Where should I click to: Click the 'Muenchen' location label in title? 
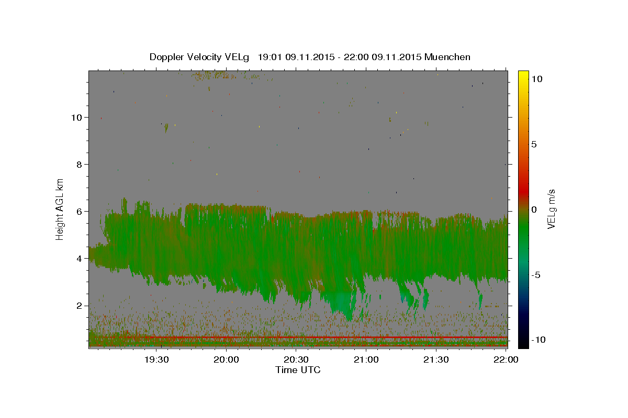pos(447,57)
